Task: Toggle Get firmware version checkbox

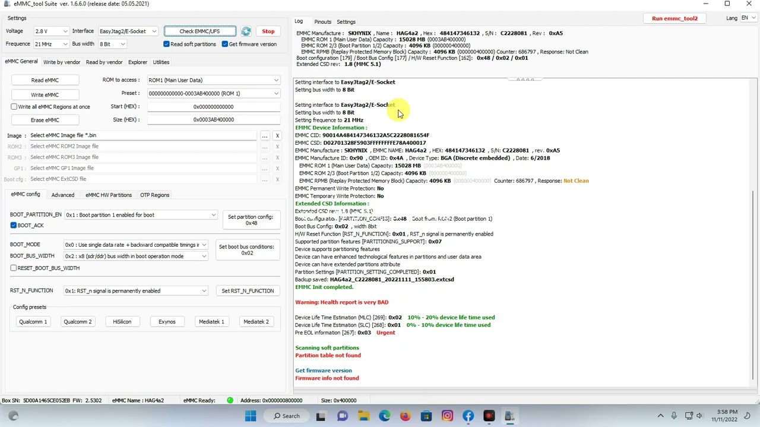Action: click(225, 44)
